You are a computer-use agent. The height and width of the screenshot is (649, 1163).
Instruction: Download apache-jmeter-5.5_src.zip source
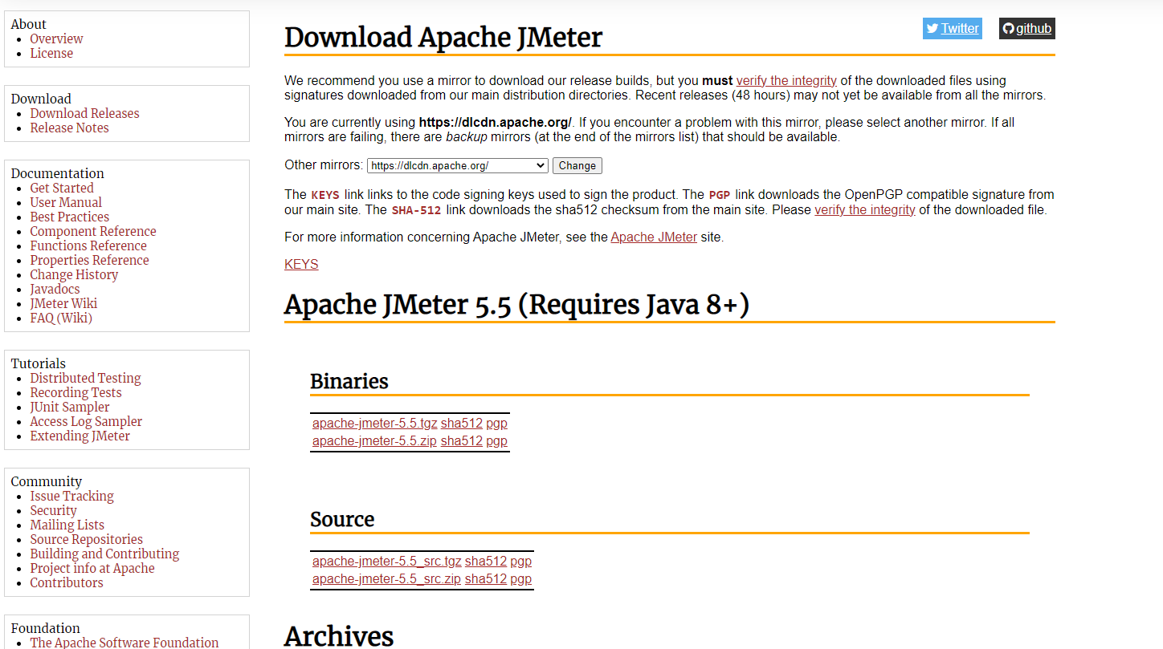click(x=386, y=578)
